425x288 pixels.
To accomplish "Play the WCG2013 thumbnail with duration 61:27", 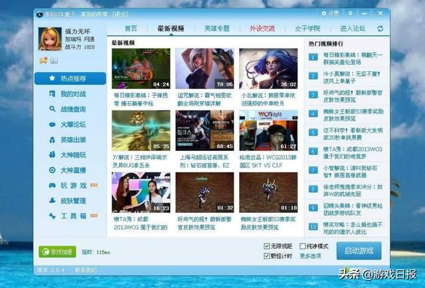I will 268,130.
